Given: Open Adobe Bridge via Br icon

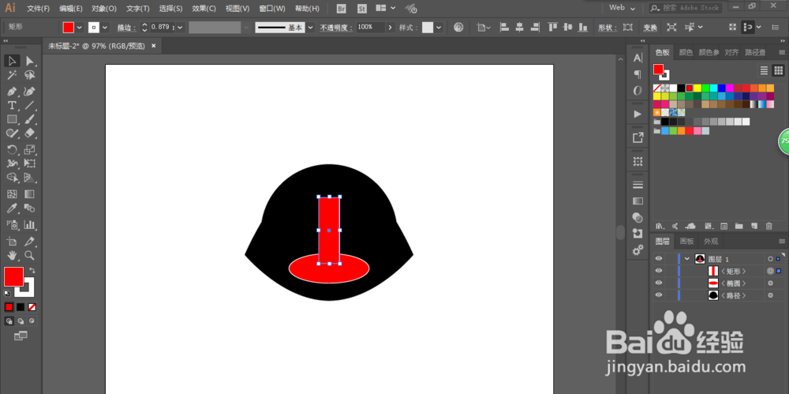Looking at the screenshot, I should [342, 9].
